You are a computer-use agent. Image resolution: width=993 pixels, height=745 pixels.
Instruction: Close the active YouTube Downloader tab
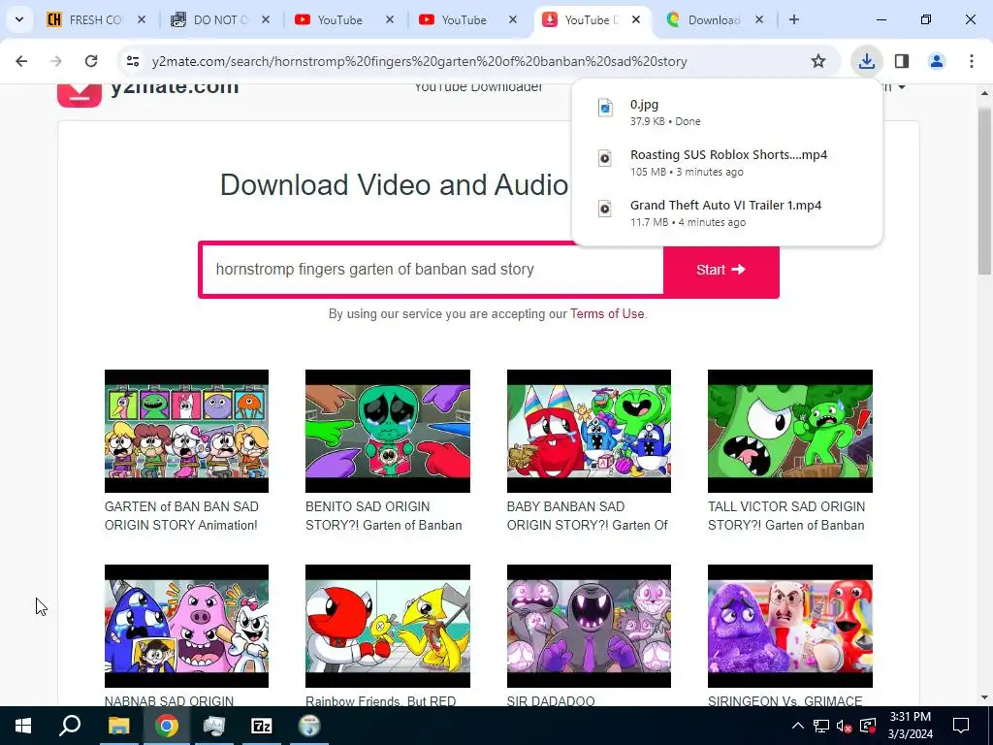pyautogui.click(x=636, y=19)
